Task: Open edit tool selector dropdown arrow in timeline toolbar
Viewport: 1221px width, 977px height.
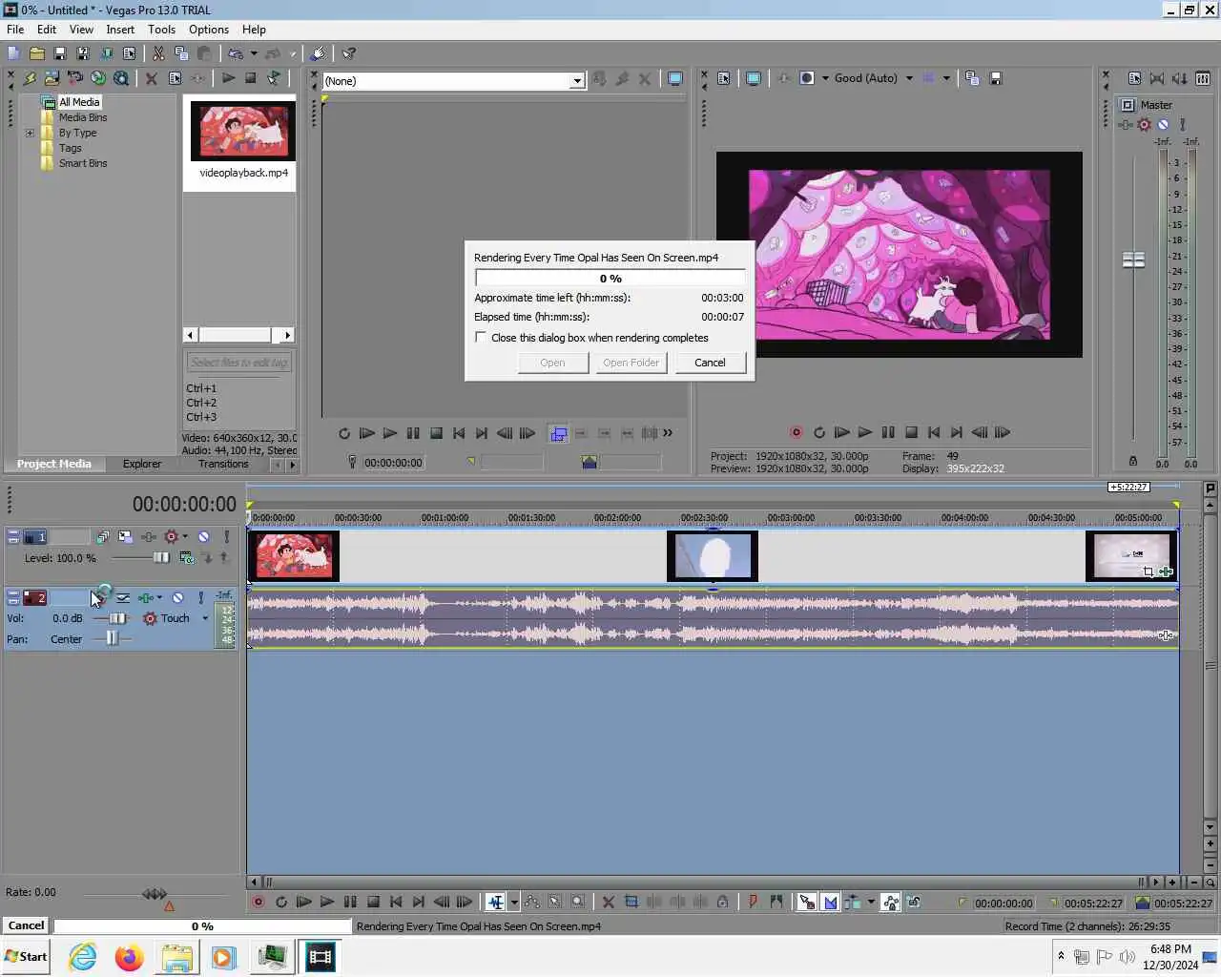Action: [513, 902]
